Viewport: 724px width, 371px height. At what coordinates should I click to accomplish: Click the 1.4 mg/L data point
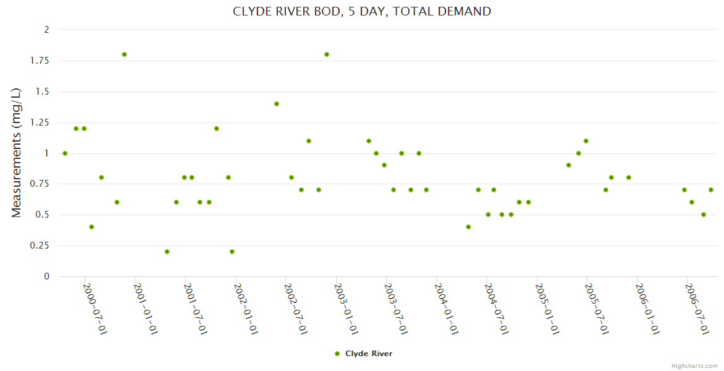(277, 104)
